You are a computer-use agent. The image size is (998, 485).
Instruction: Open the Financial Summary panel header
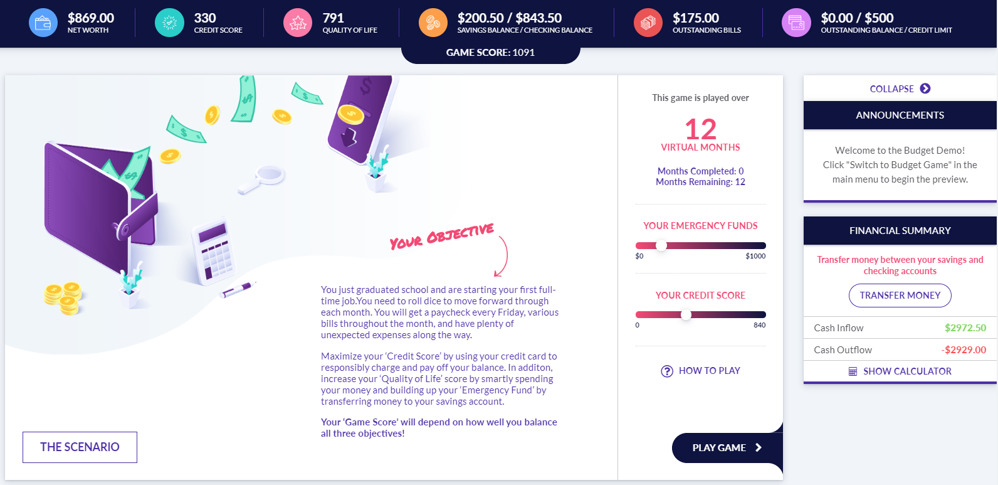point(900,231)
